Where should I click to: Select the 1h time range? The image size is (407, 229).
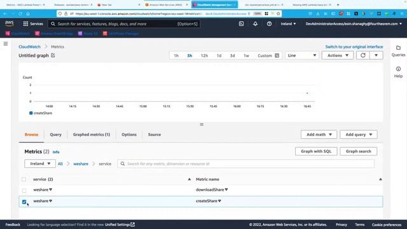[176, 55]
